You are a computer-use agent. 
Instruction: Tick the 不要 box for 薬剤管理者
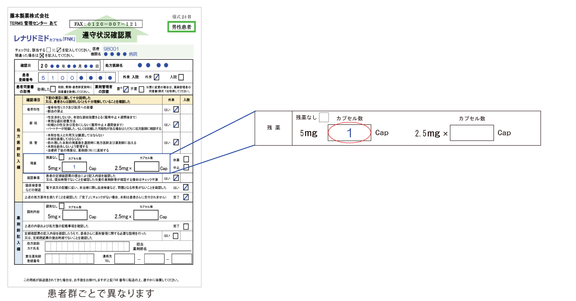(x=141, y=89)
